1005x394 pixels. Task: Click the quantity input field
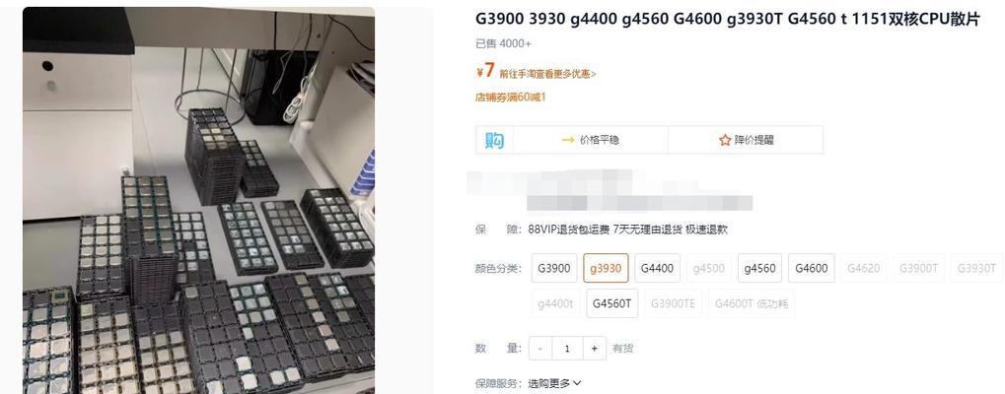point(568,349)
